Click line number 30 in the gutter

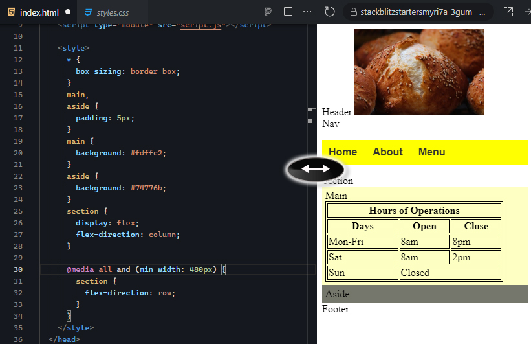tap(18, 269)
